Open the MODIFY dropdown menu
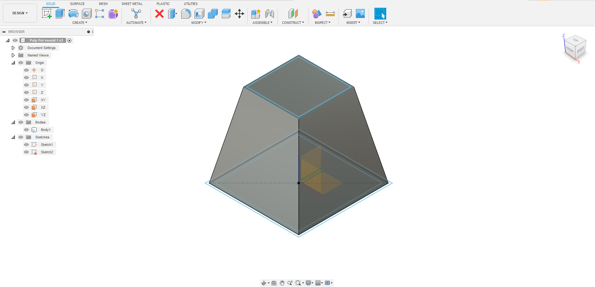The width and height of the screenshot is (595, 287). (x=199, y=23)
